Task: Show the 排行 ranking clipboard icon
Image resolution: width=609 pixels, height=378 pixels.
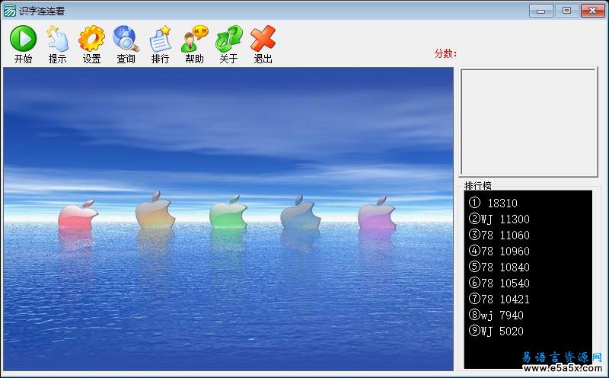Action: point(160,39)
